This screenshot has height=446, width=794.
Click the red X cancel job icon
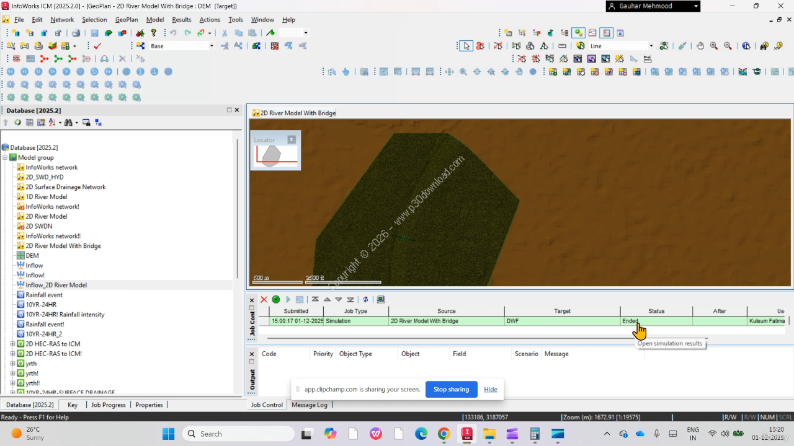coord(264,299)
